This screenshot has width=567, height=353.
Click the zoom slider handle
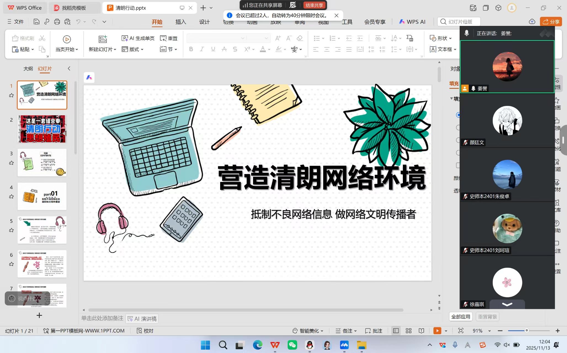click(x=526, y=330)
